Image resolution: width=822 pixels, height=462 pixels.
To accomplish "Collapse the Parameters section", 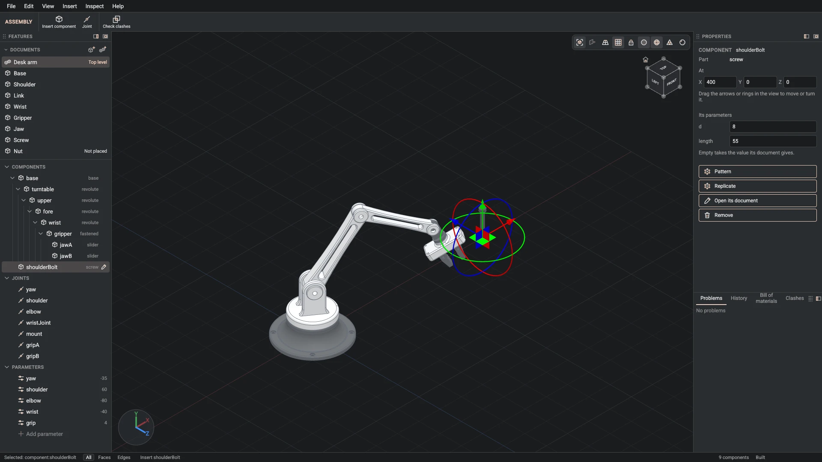I will [x=7, y=367].
